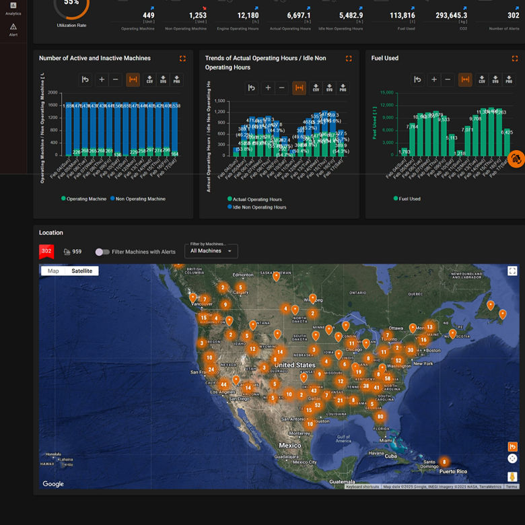525x525 pixels.
Task: Select the Satellite map view tab
Action: coord(82,271)
